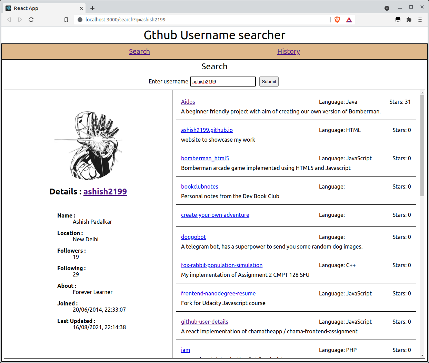
Task: Open the extensions puzzle icon
Action: click(x=409, y=20)
